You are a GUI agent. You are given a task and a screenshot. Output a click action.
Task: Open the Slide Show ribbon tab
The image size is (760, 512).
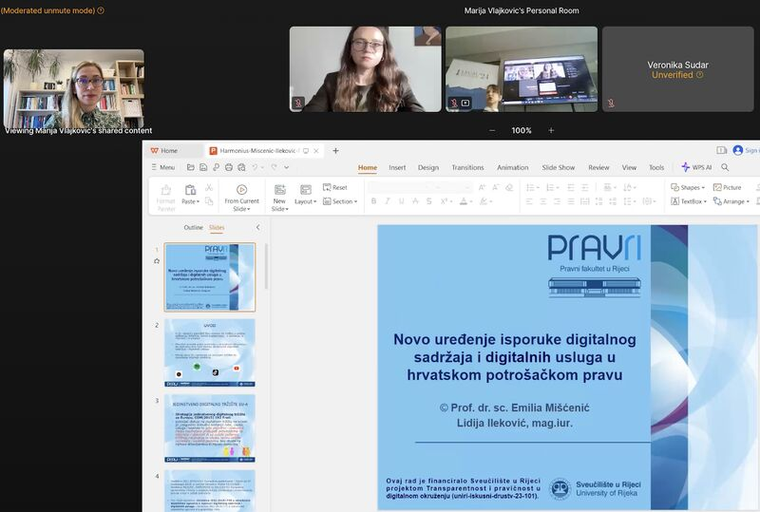click(559, 167)
